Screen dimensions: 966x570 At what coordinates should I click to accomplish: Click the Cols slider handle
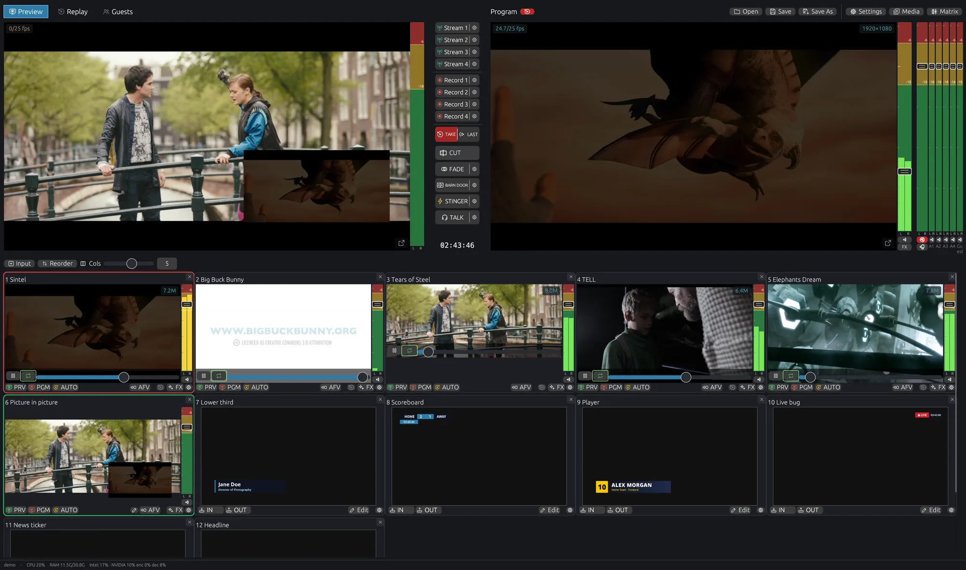[131, 264]
